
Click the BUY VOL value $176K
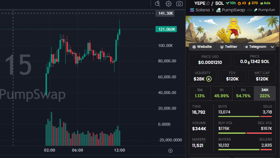pyautogui.click(x=224, y=129)
